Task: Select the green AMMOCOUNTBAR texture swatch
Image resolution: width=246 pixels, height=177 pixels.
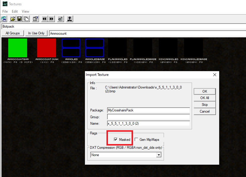Action: [x=18, y=48]
